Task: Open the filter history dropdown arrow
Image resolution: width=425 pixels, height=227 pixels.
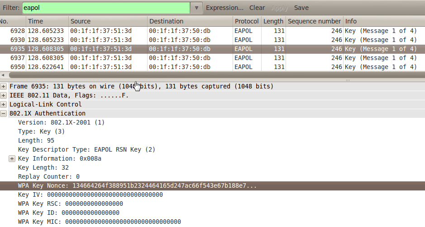Action: click(196, 8)
